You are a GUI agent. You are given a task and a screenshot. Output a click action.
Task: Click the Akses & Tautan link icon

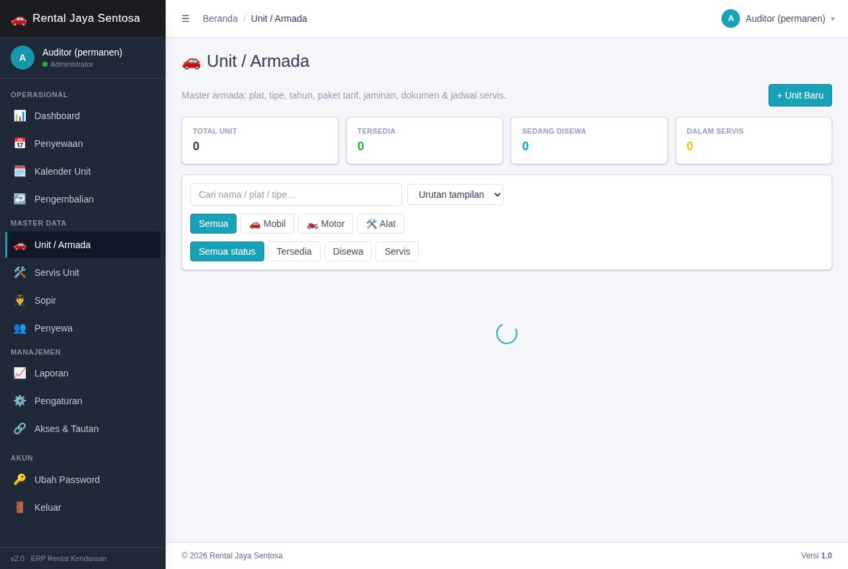20,429
